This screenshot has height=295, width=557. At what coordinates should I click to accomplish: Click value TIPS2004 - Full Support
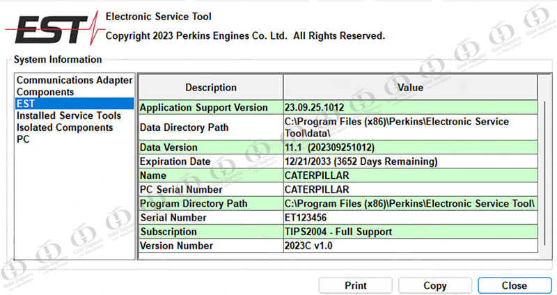tap(410, 232)
